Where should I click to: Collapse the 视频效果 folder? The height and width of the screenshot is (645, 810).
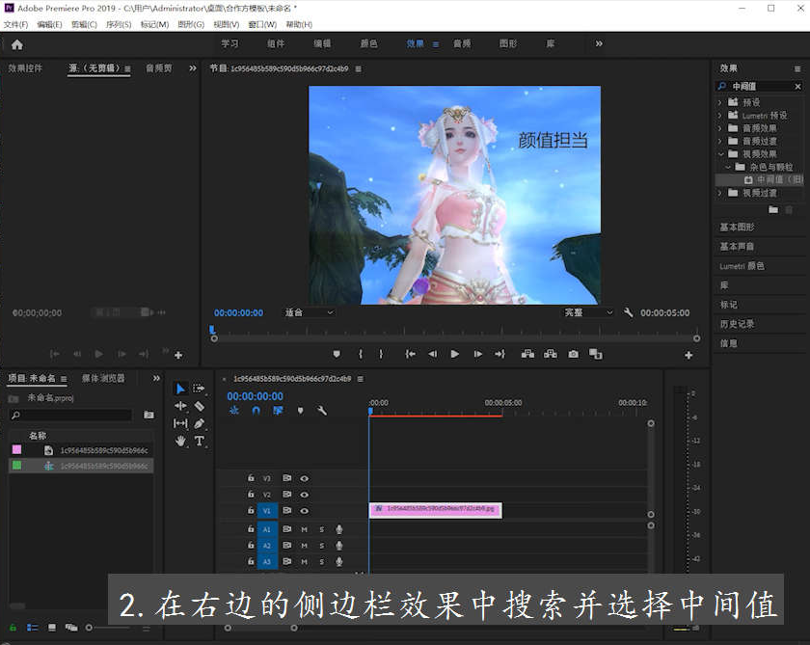point(720,154)
